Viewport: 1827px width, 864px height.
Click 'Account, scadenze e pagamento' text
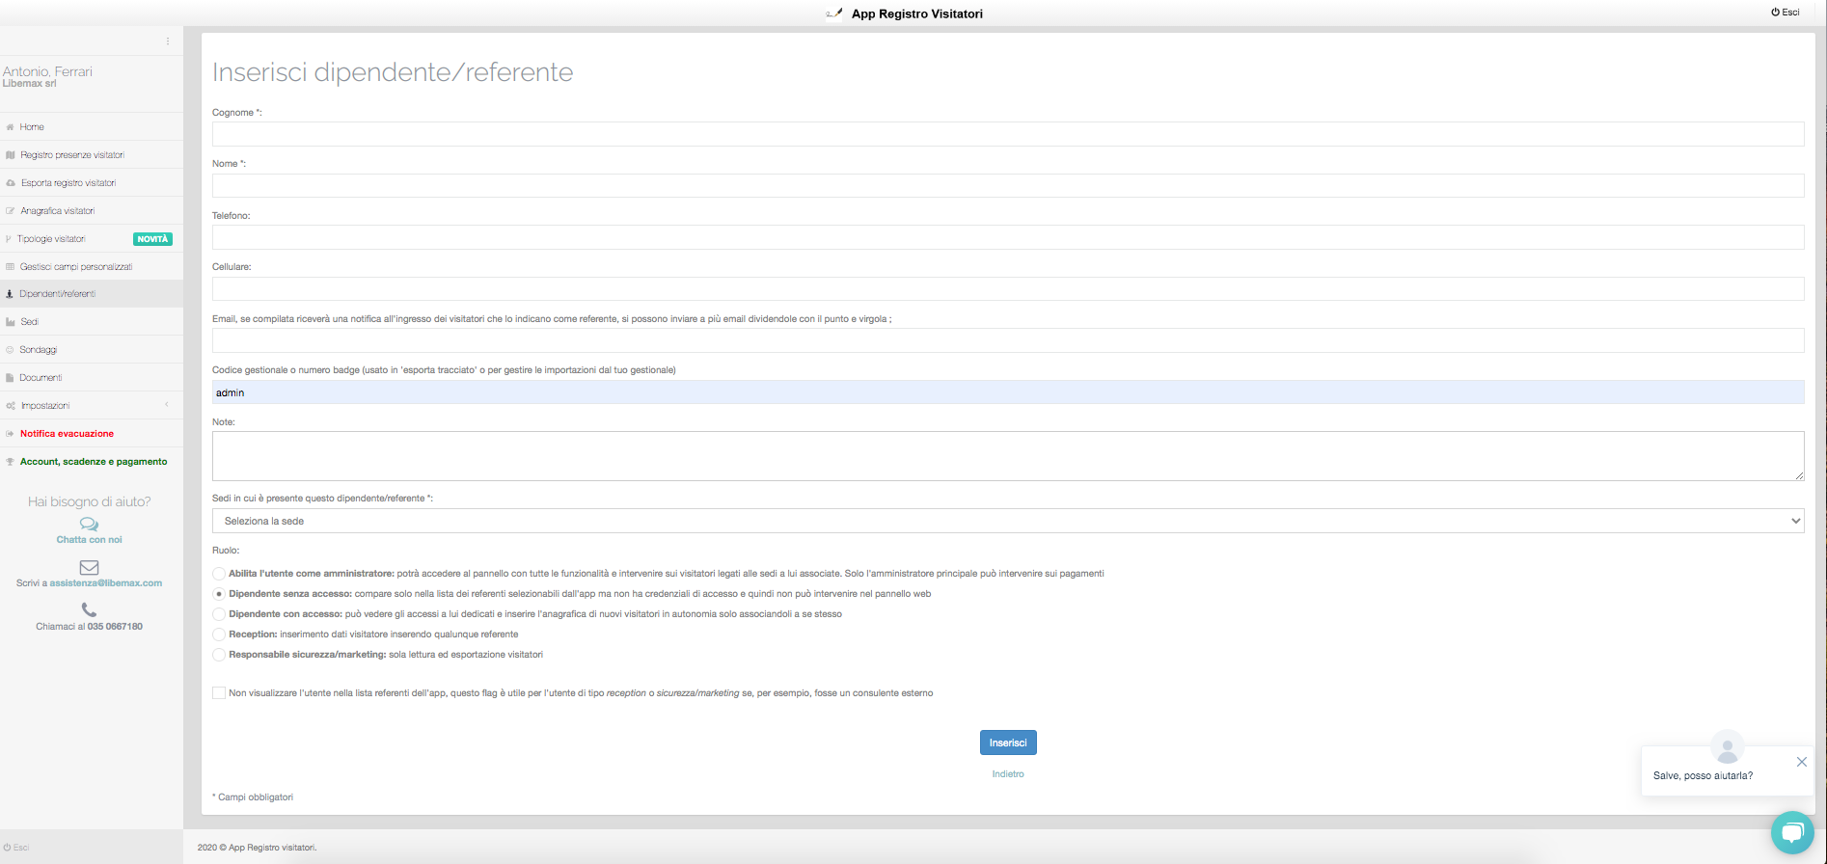click(94, 462)
